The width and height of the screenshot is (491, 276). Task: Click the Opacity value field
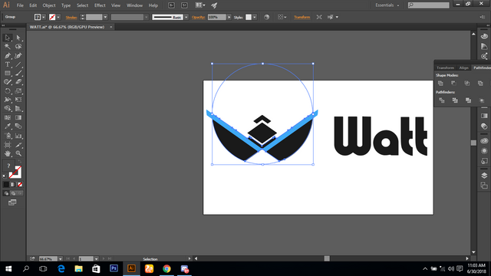tap(216, 17)
